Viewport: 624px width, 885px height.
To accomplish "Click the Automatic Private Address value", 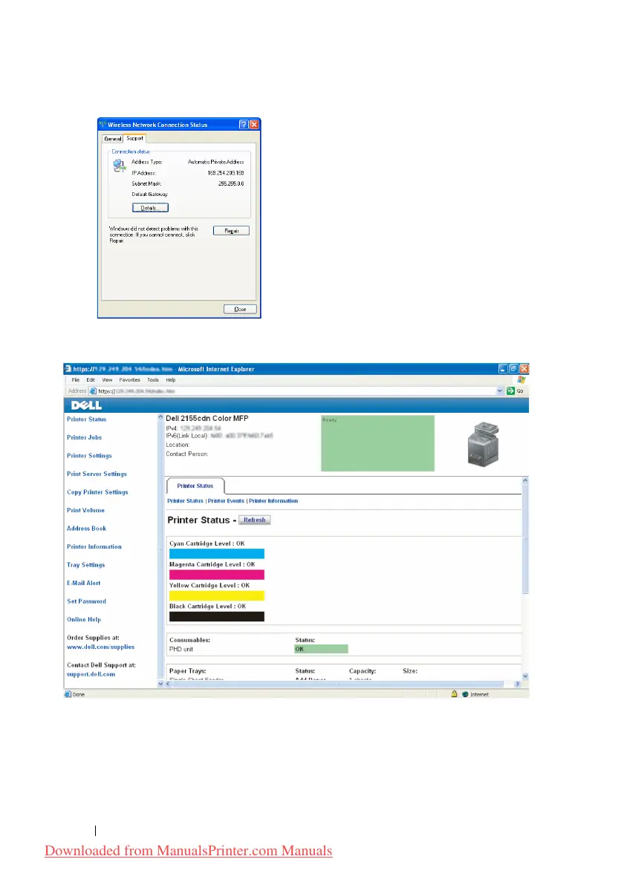I will pos(216,162).
